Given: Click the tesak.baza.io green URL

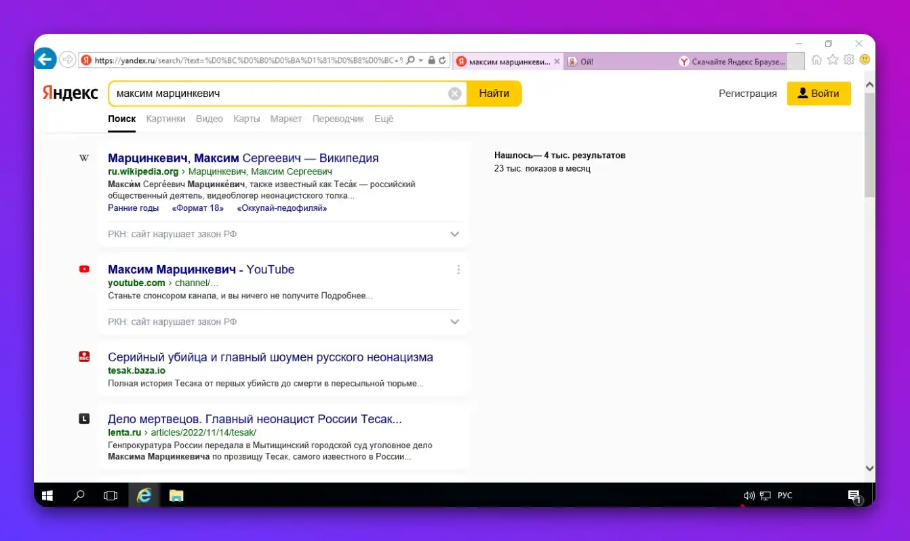Looking at the screenshot, I should tap(136, 371).
